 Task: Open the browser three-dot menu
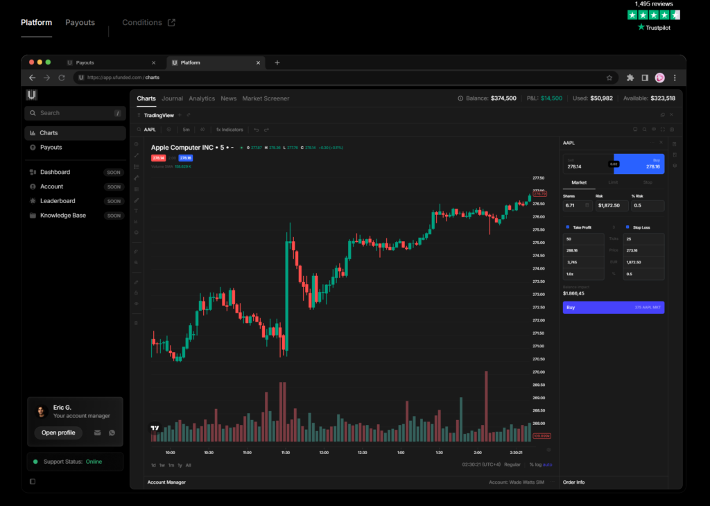(x=675, y=78)
